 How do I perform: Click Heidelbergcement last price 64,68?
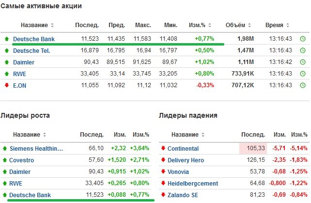coord(257,183)
